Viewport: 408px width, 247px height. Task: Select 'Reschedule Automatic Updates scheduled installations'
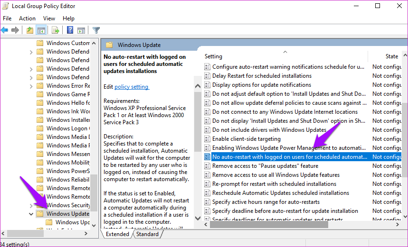tap(281, 193)
